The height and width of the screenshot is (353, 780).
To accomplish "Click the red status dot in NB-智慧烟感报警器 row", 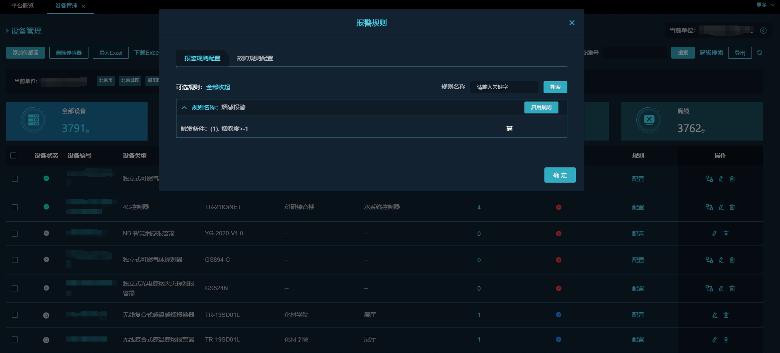I will click(558, 234).
